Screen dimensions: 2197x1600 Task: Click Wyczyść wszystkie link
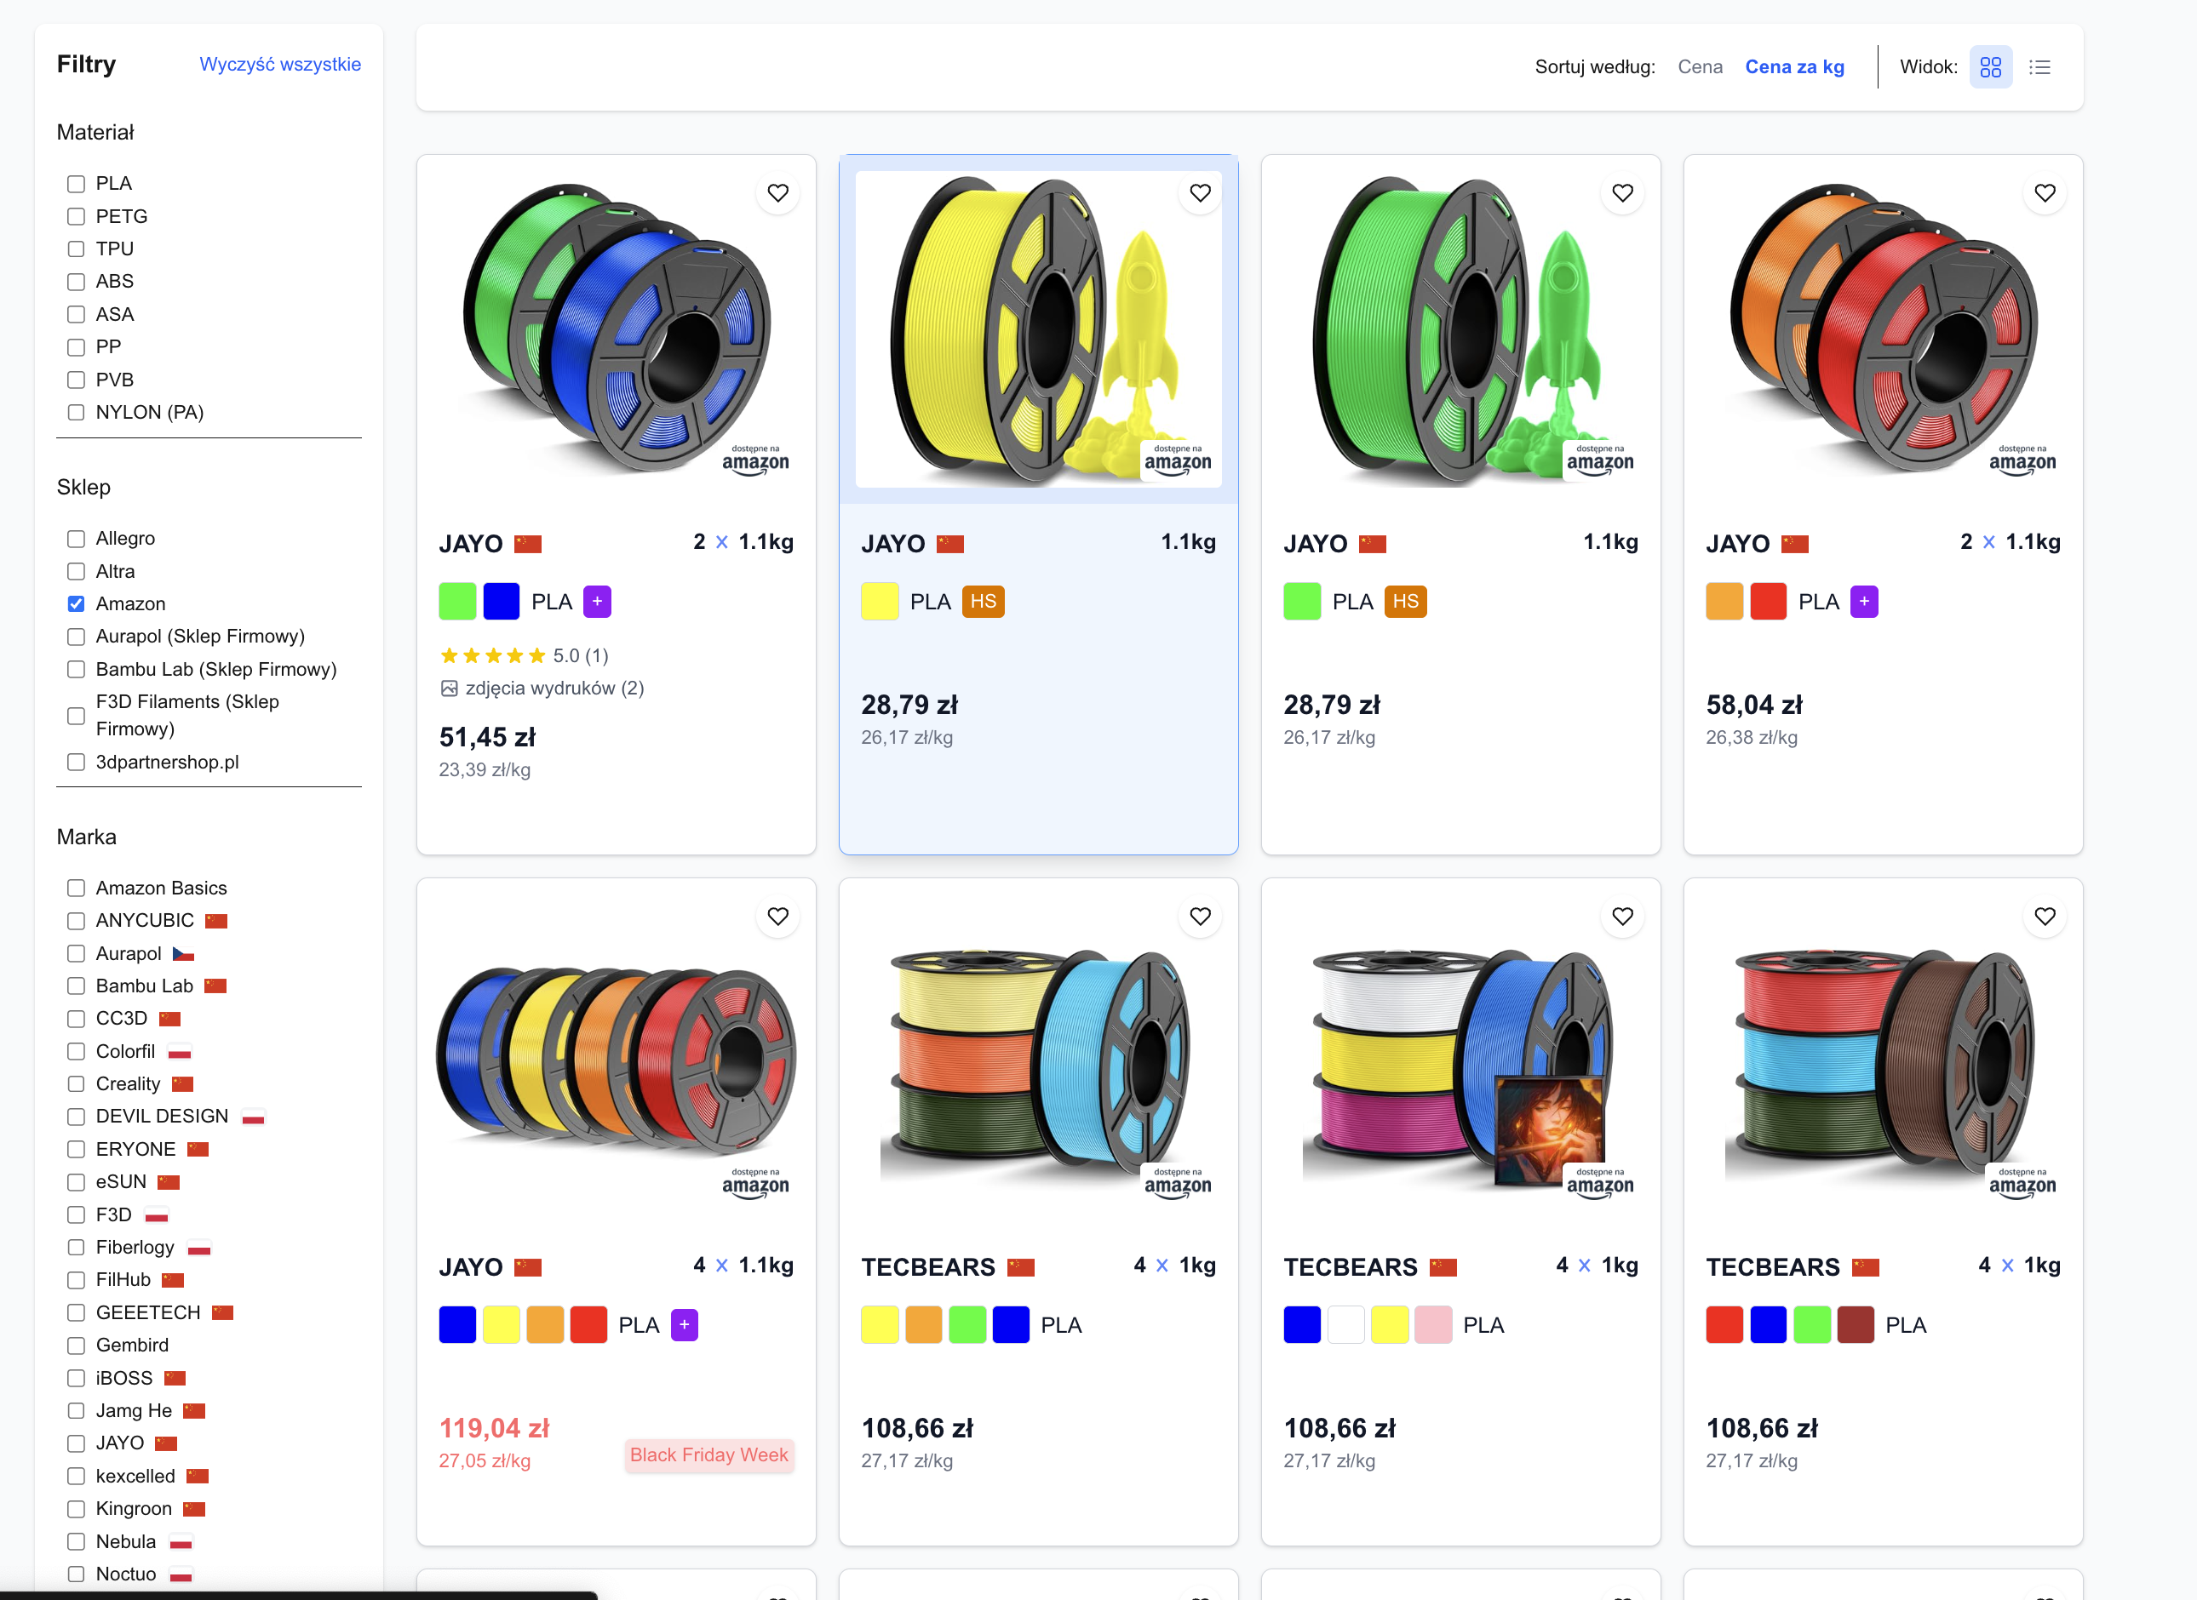(x=280, y=64)
